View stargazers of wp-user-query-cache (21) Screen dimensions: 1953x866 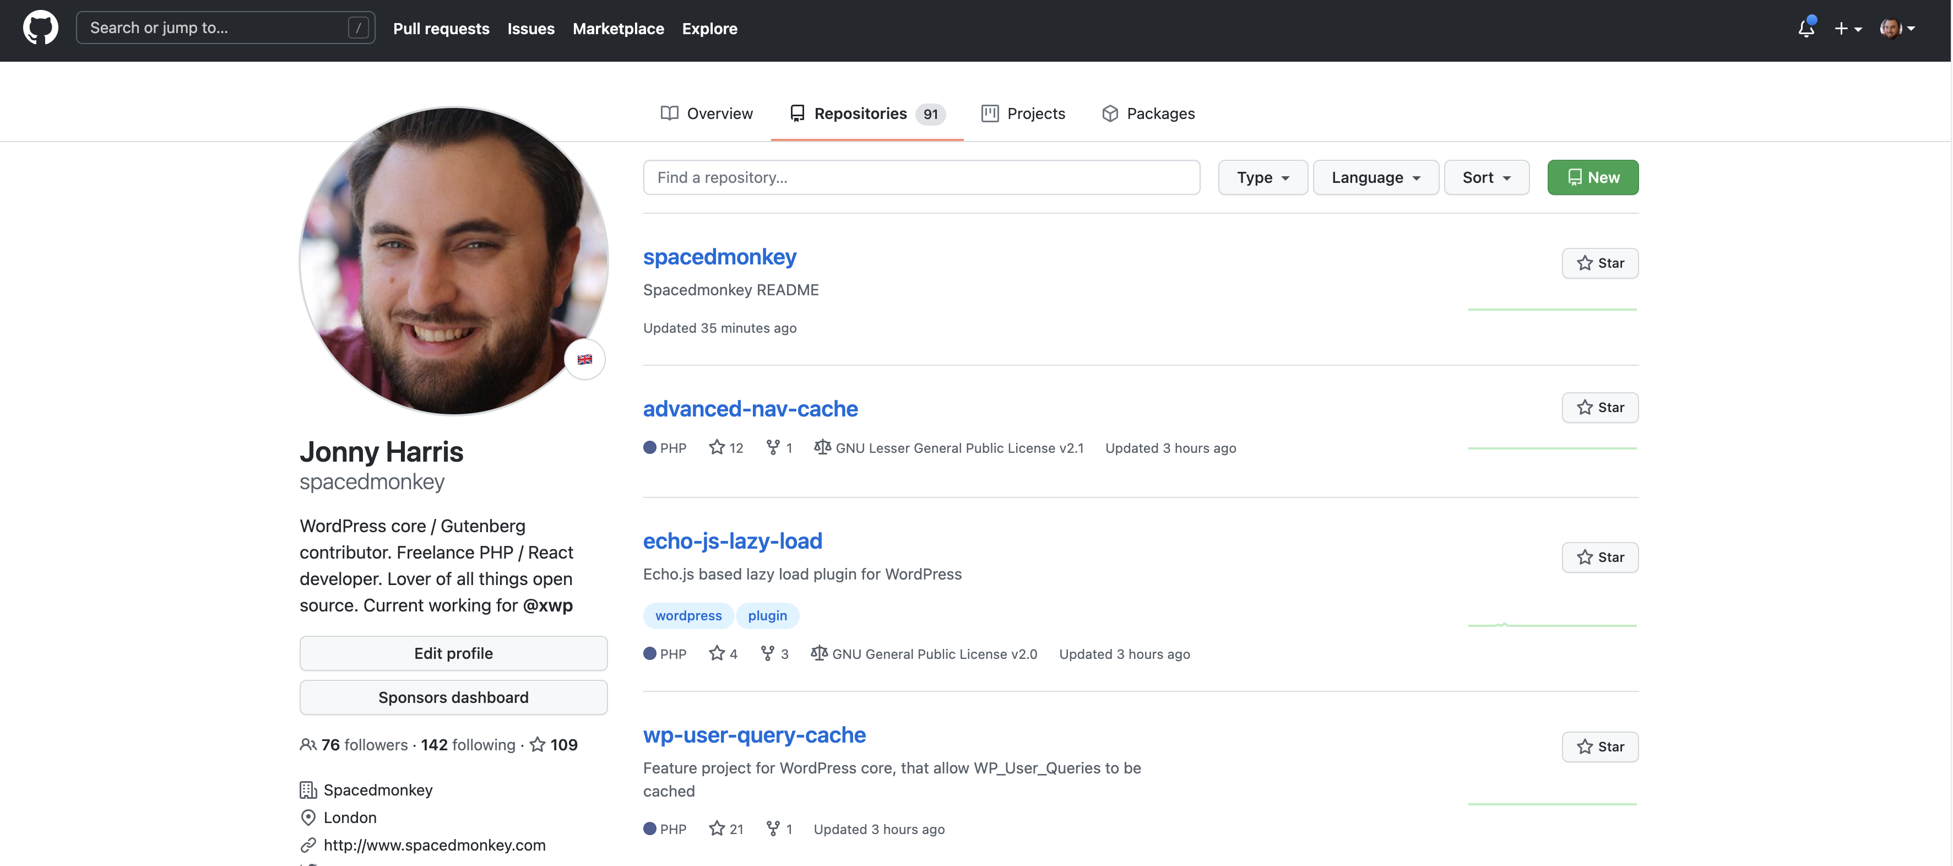(x=726, y=829)
